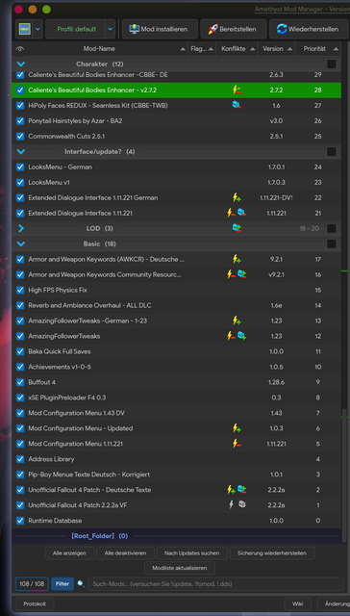
Task: Click grey lightning icon for Unofficial Fallout 4 Patch VF
Action: (x=232, y=504)
